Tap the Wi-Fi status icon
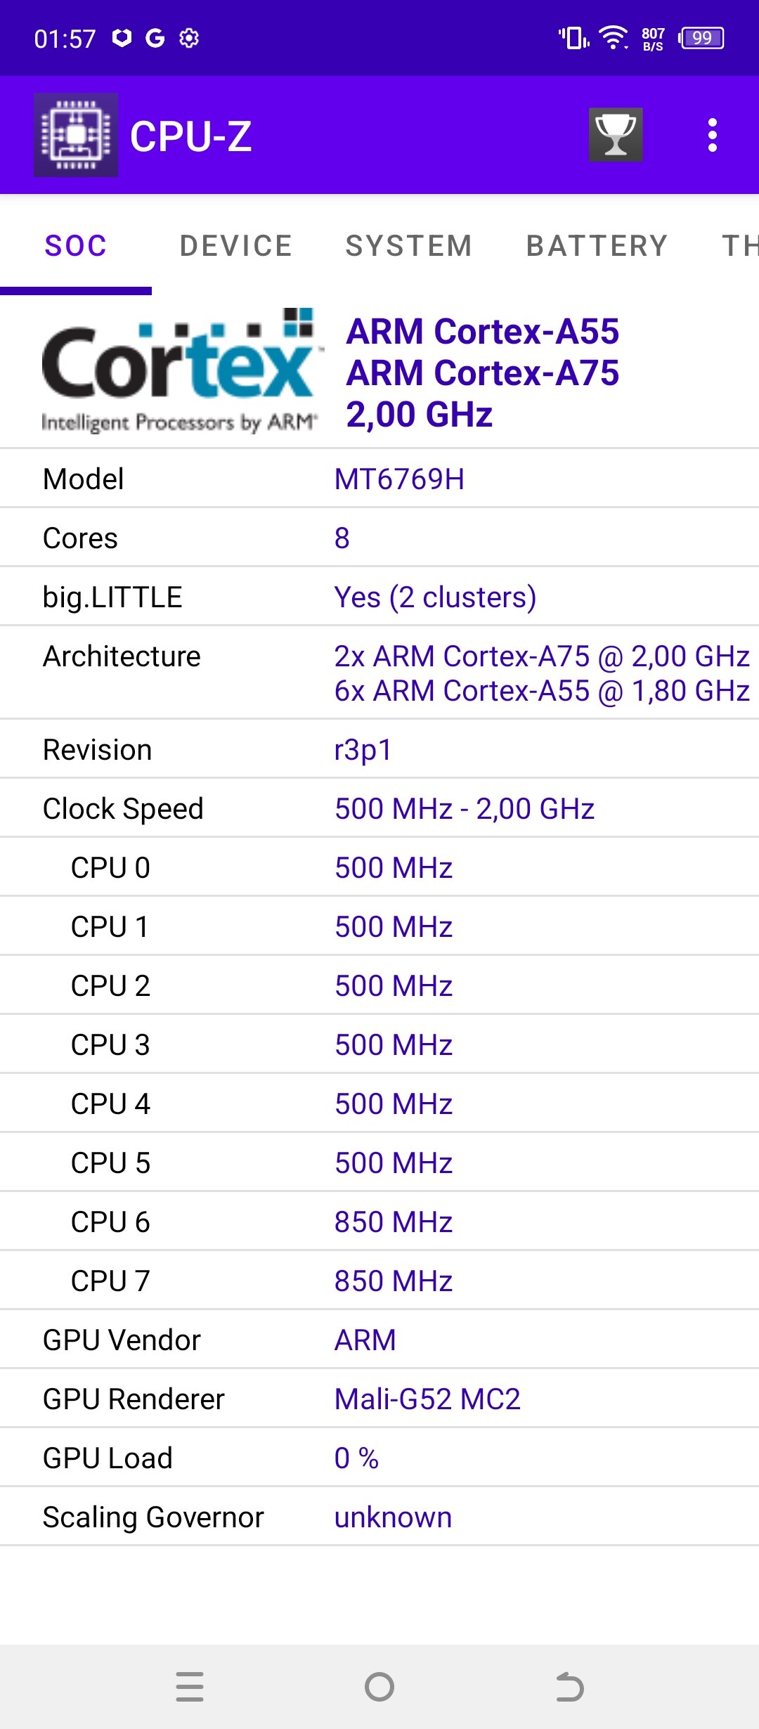The height and width of the screenshot is (1729, 759). (x=613, y=38)
